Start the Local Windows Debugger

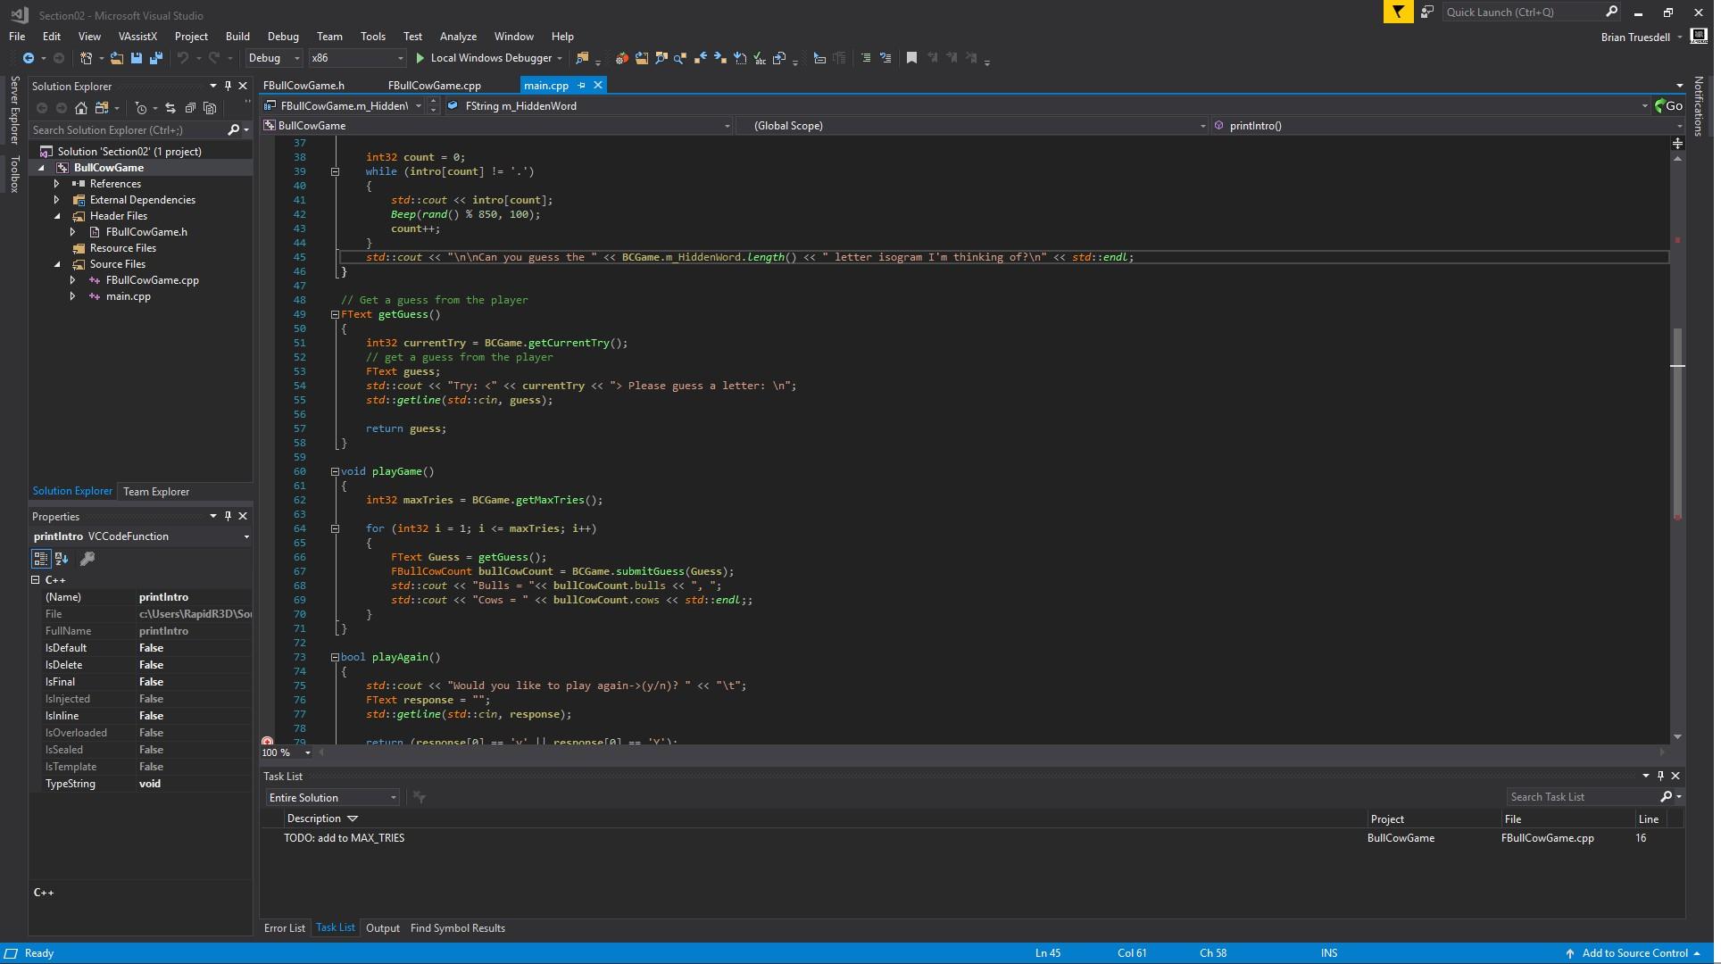(x=489, y=58)
